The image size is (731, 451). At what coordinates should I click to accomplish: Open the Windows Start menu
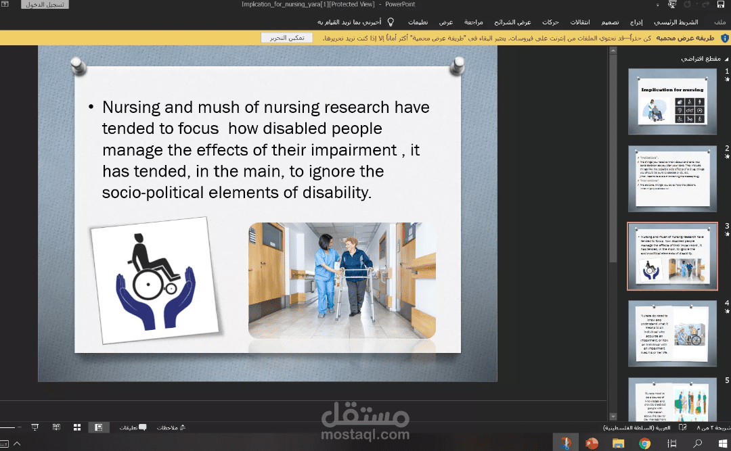click(723, 444)
